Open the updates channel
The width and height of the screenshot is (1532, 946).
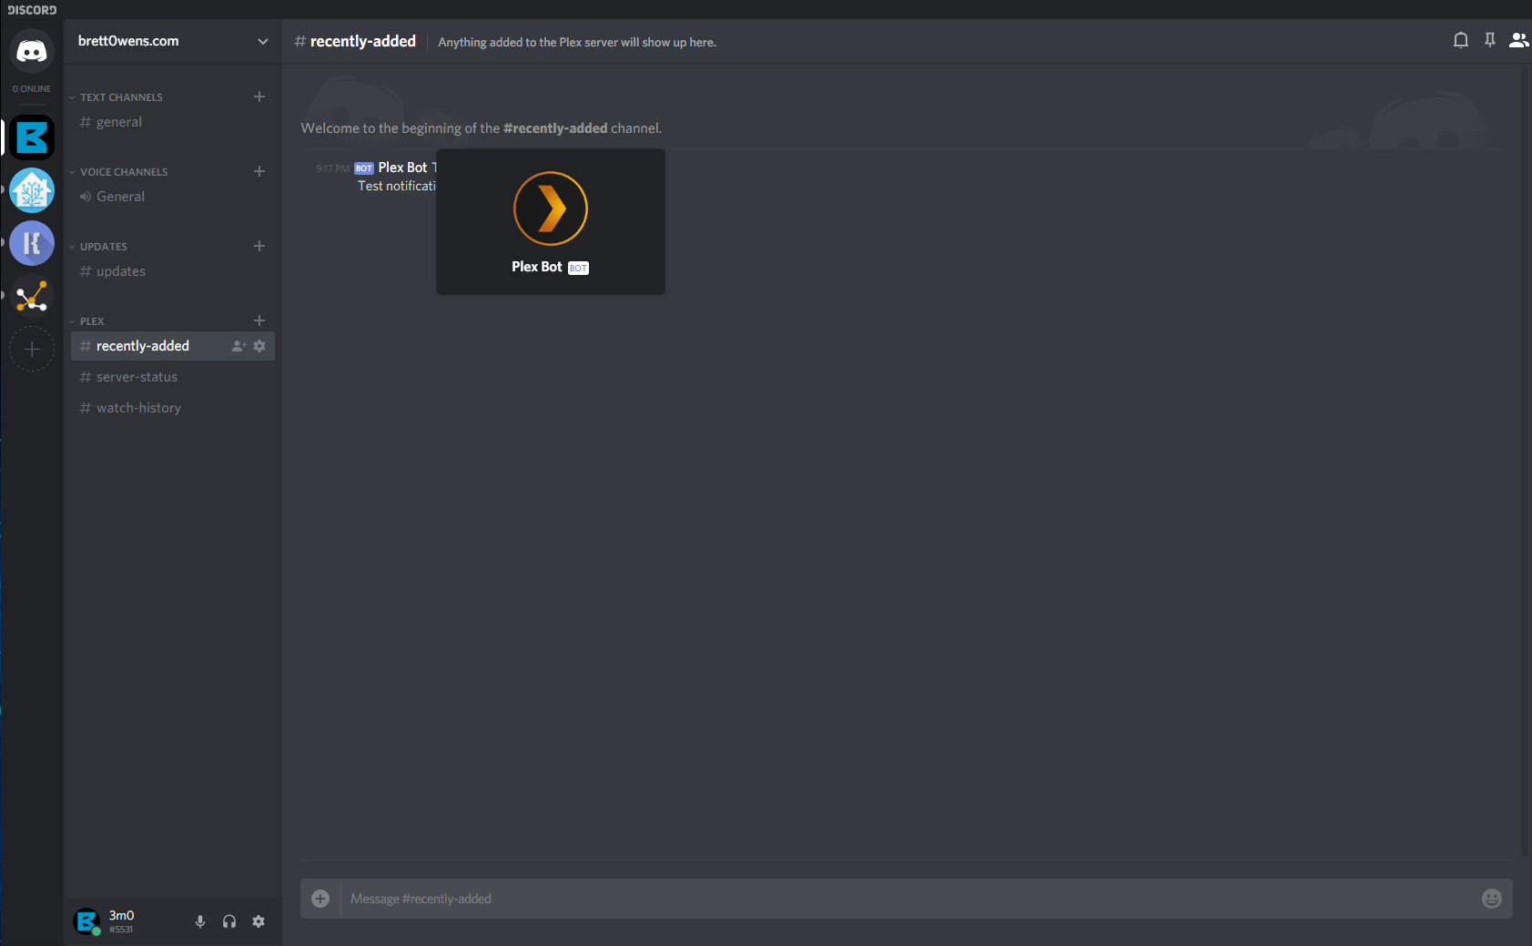coord(173,271)
